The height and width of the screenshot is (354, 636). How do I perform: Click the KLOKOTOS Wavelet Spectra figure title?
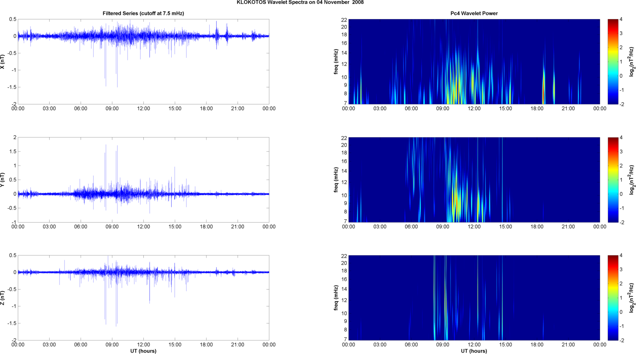tap(300, 2)
